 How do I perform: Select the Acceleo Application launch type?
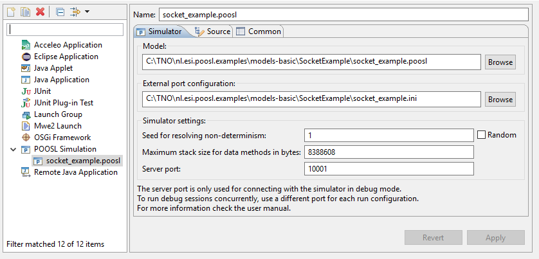[x=68, y=45]
